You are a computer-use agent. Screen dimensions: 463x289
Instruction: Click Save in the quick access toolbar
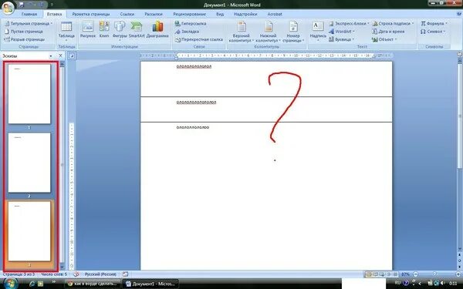[22, 5]
